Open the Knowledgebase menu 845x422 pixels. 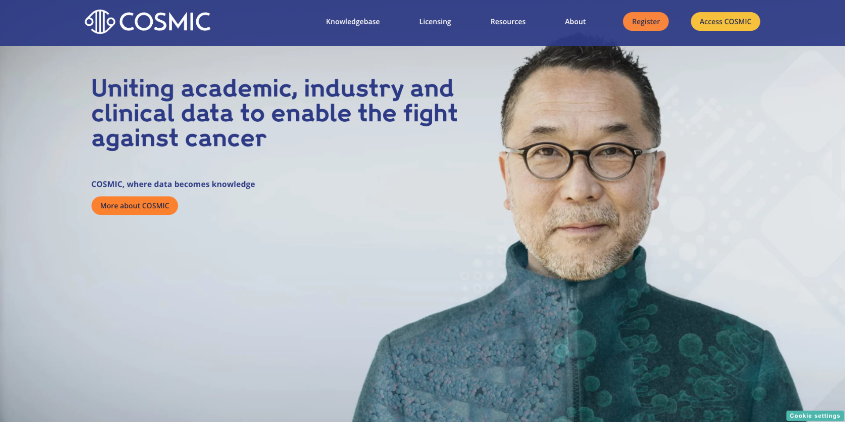click(353, 22)
